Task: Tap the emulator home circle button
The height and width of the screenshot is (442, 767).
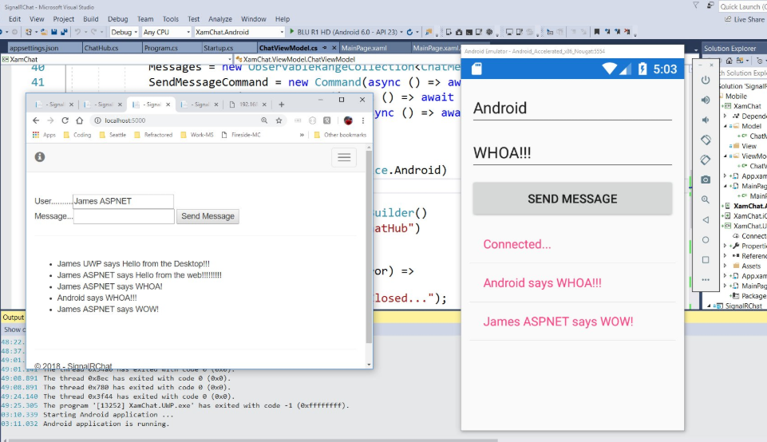Action: tap(706, 239)
